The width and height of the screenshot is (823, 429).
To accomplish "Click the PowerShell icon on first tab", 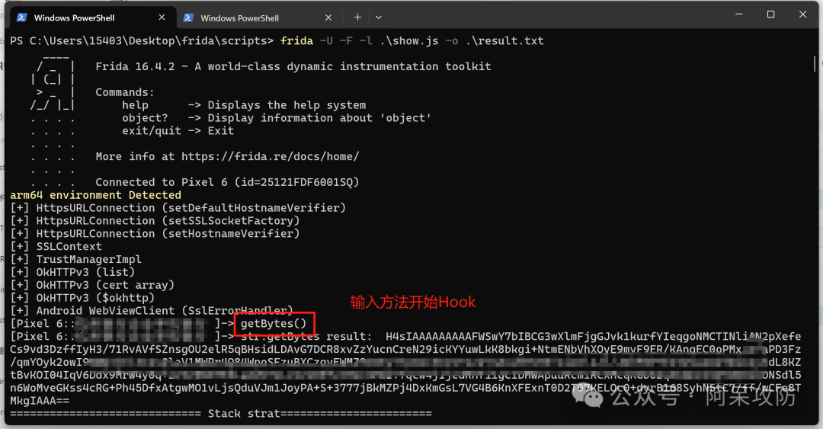I will pyautogui.click(x=21, y=18).
